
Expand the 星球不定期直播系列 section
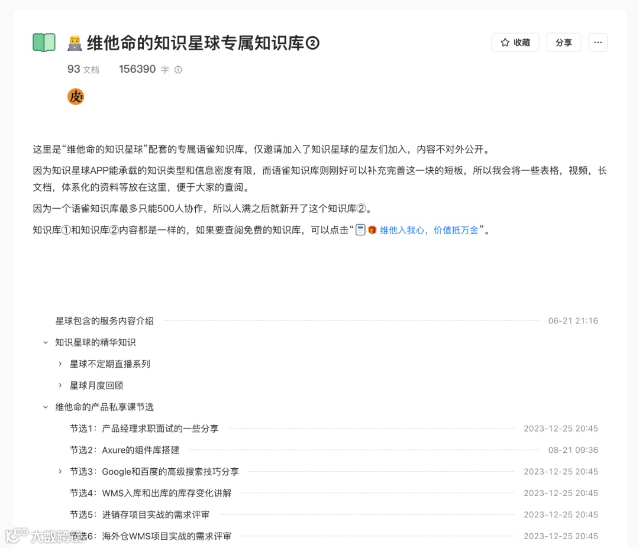[59, 364]
